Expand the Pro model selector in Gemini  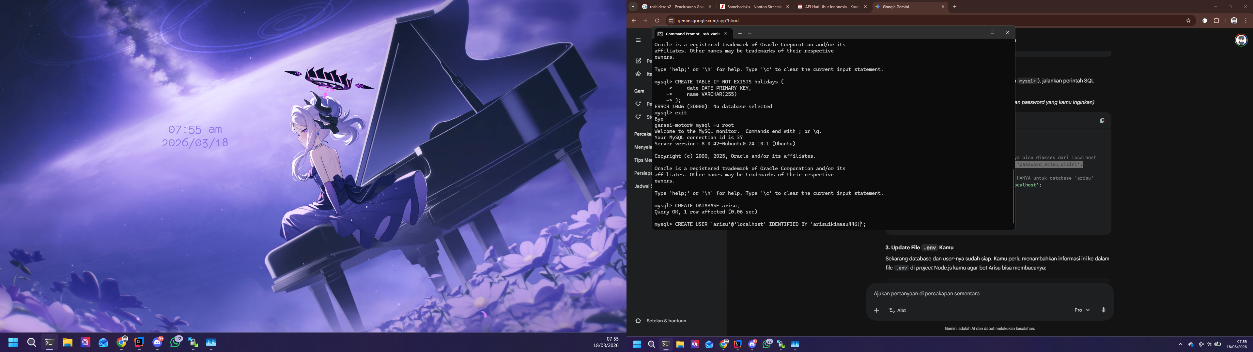coord(1082,310)
